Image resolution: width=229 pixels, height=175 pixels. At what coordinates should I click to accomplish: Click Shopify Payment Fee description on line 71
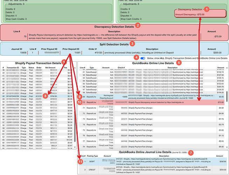click(140, 108)
